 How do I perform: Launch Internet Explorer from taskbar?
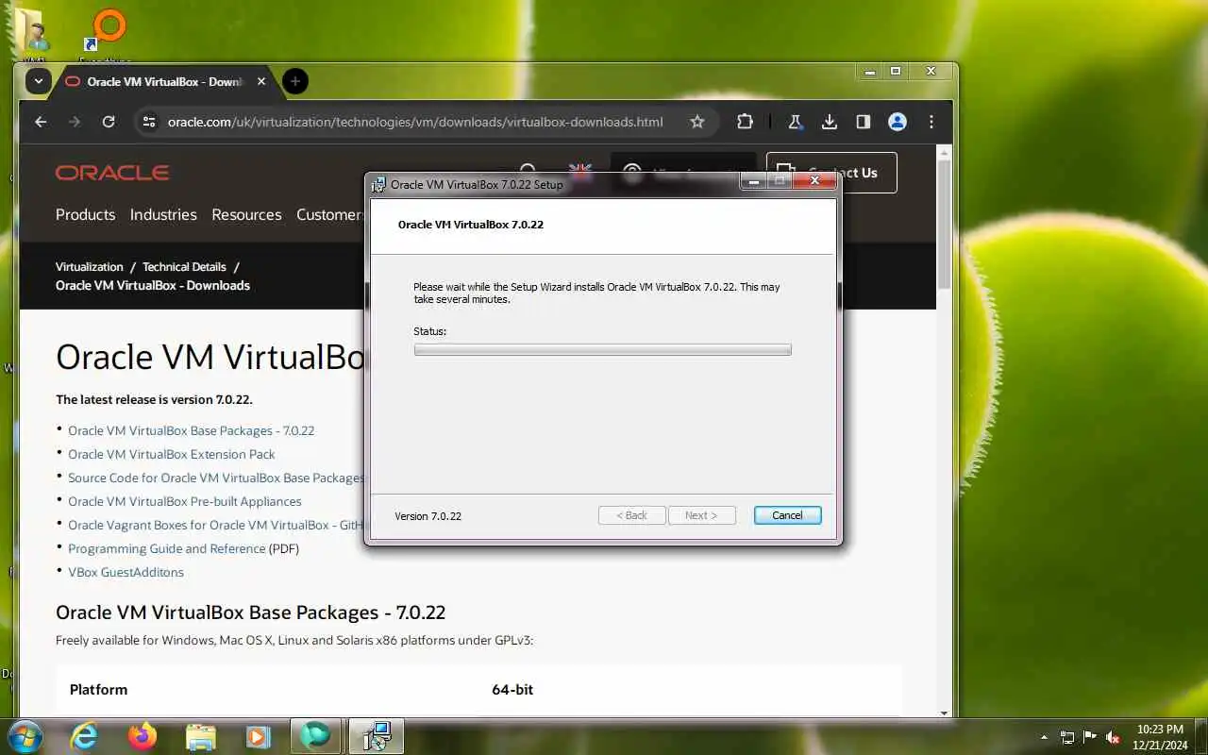tap(84, 736)
